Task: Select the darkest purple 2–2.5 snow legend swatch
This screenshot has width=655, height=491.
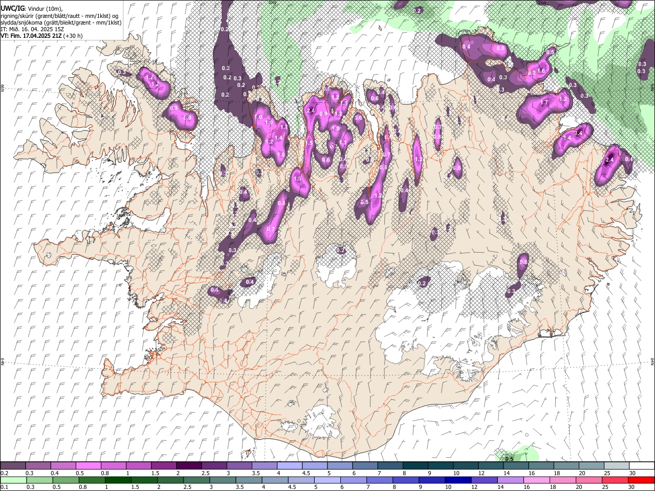Action: click(x=188, y=465)
